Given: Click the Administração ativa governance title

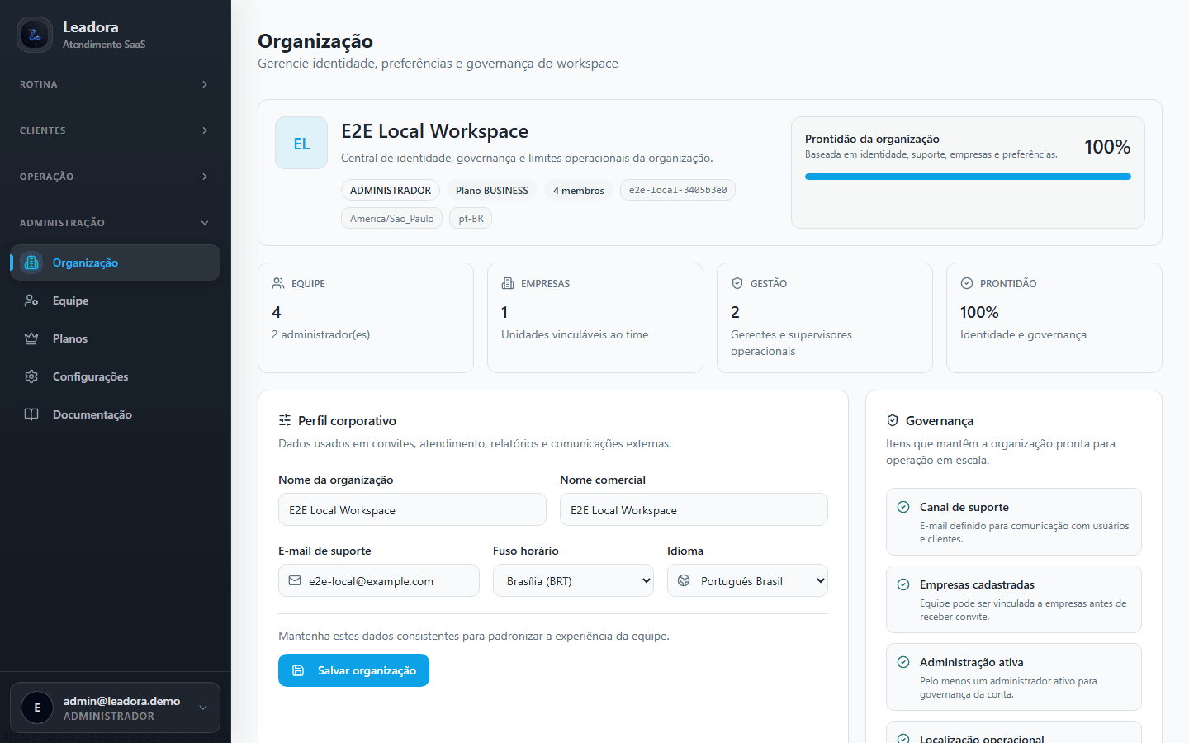Looking at the screenshot, I should pos(972,662).
